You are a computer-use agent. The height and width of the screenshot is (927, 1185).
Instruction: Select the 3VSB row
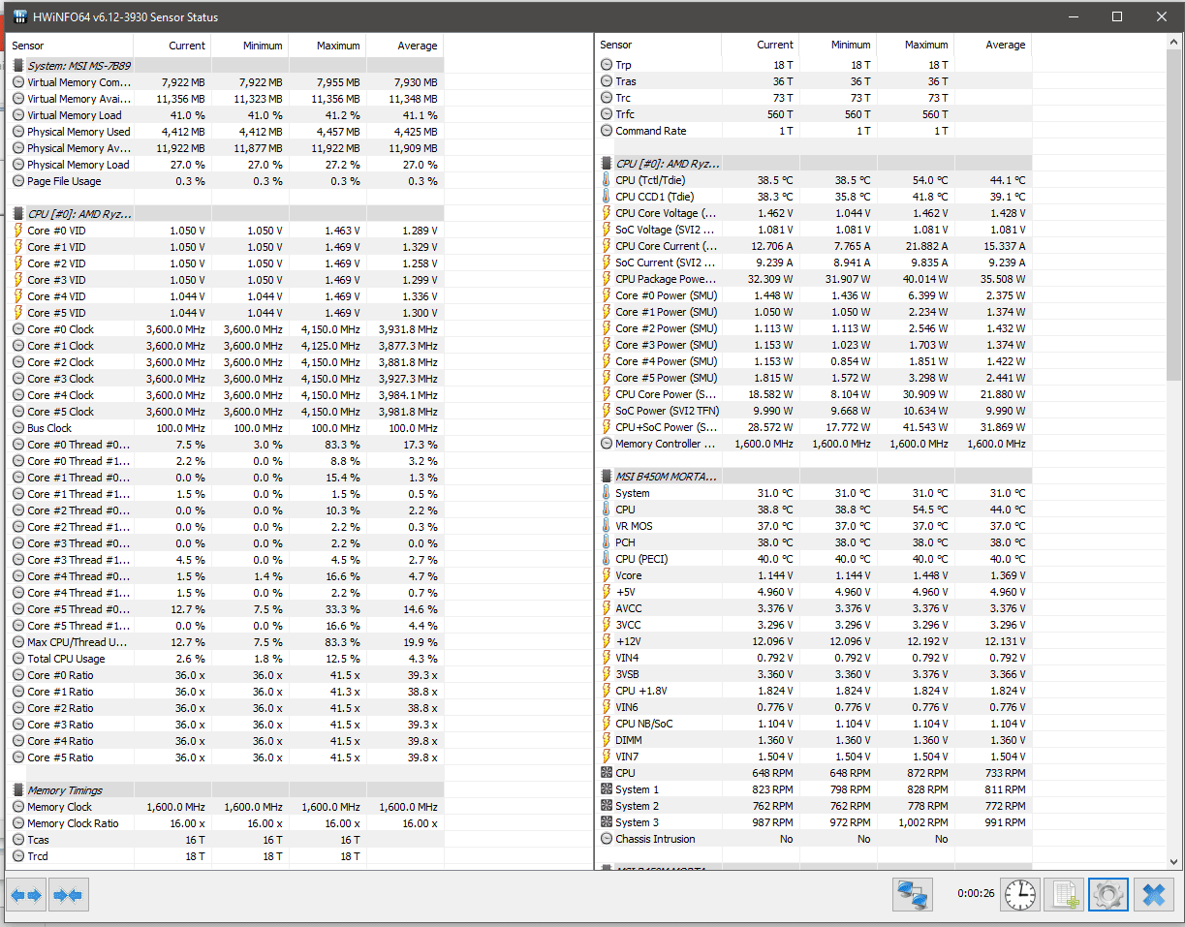(815, 674)
